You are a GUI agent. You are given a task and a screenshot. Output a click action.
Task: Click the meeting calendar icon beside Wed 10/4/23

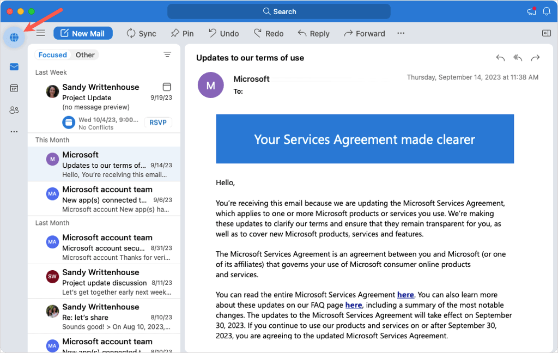69,123
